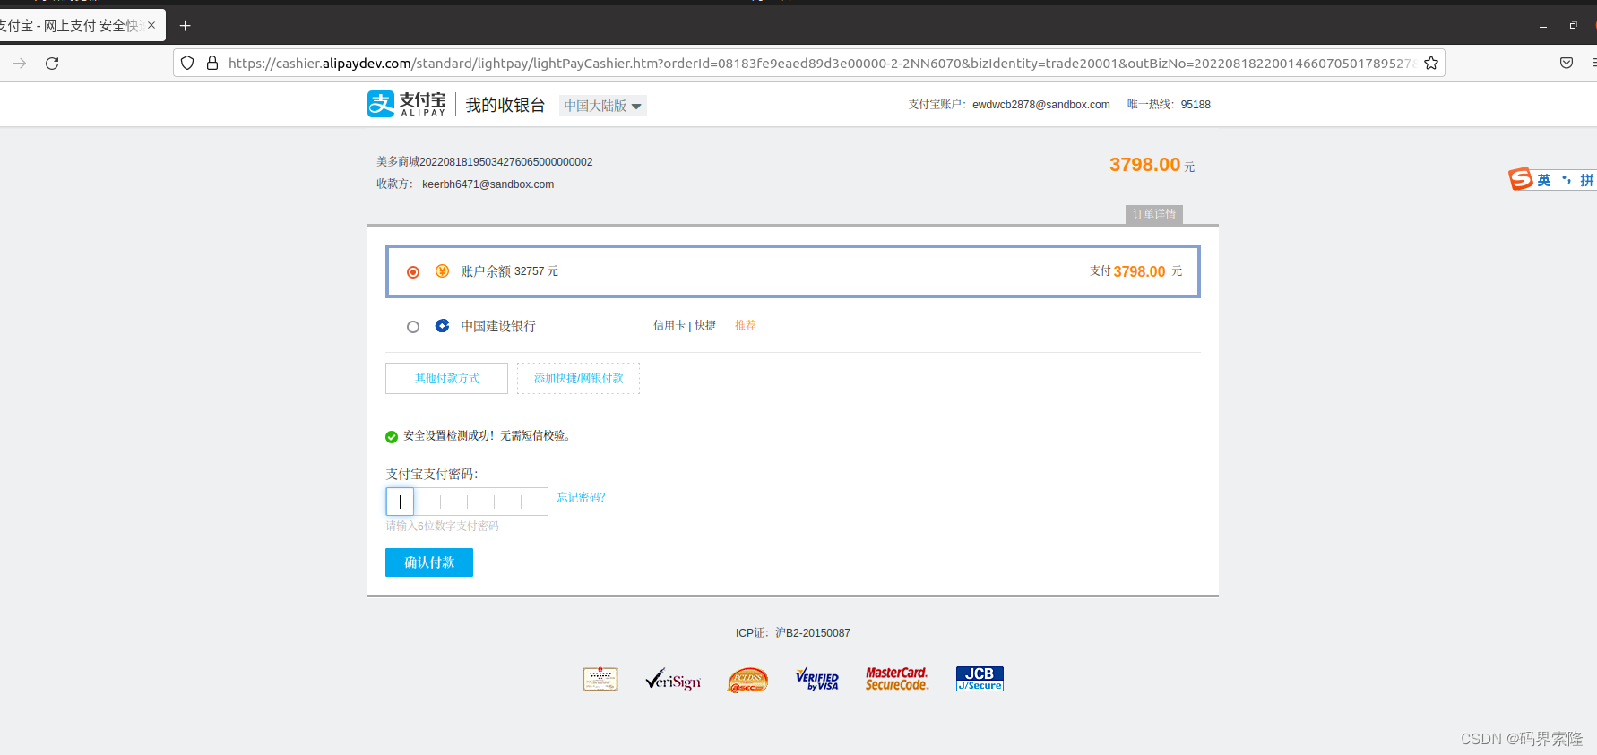This screenshot has height=755, width=1597.
Task: Click the ICP证 沪B2-20150087 text
Action: (x=793, y=633)
